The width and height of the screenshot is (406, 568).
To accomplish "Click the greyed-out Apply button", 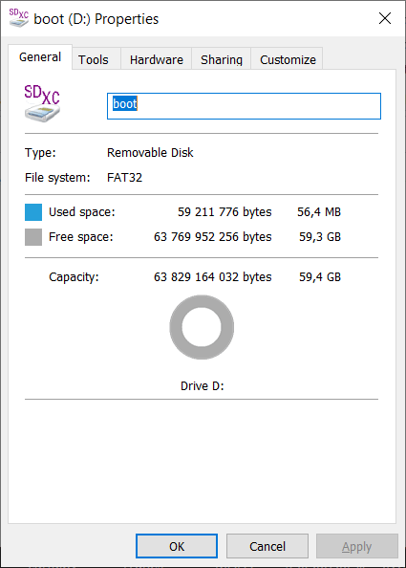I will click(356, 546).
